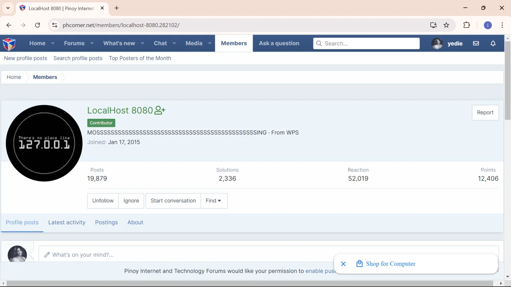Switch to the About tab
This screenshot has height=287, width=511.
(x=135, y=222)
